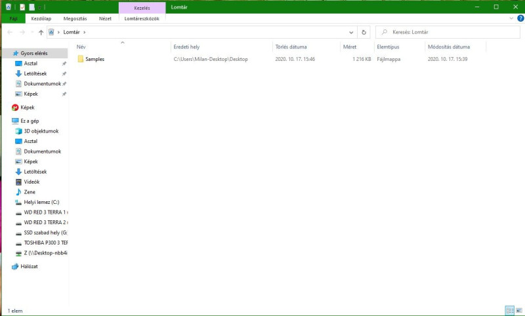Image resolution: width=525 pixels, height=316 pixels.
Task: Click the Properties quick access toolbar icon
Action: 22,7
